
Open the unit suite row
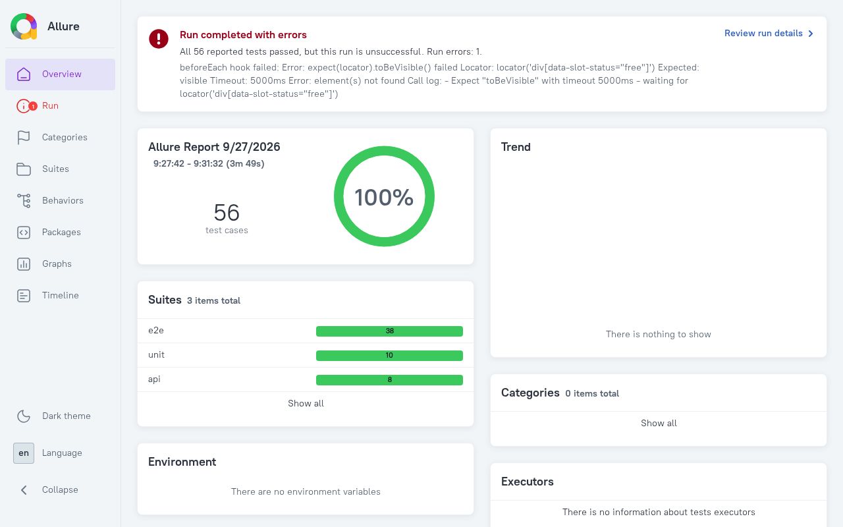click(x=306, y=355)
